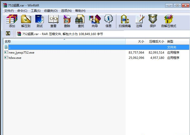Viewport: 190px width, 135px height.
Task: Launch the Wizard (向导) tool
Action: (x=95, y=19)
